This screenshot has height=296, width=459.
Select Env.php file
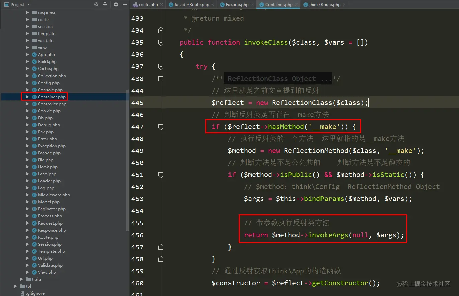pyautogui.click(x=45, y=132)
